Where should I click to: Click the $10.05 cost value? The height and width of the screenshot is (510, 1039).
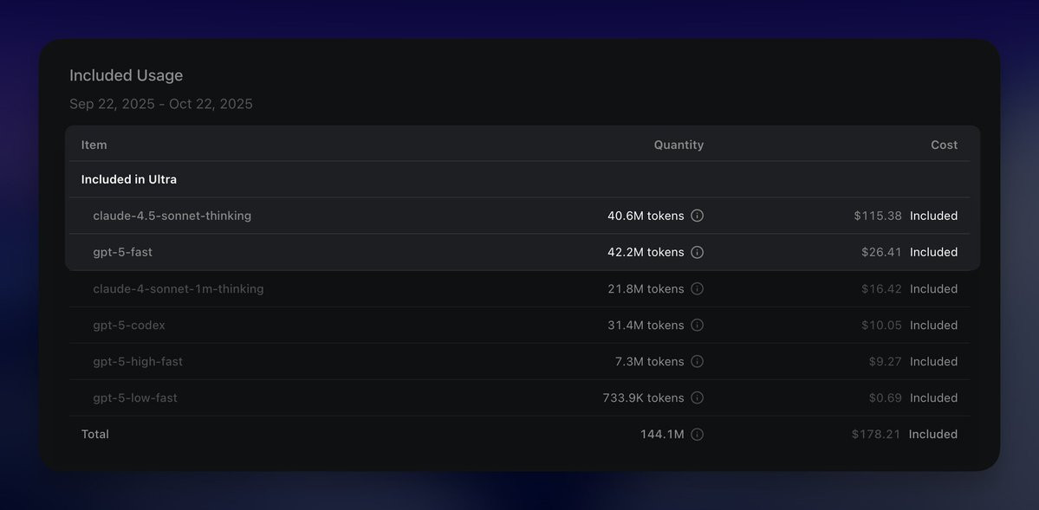(881, 326)
